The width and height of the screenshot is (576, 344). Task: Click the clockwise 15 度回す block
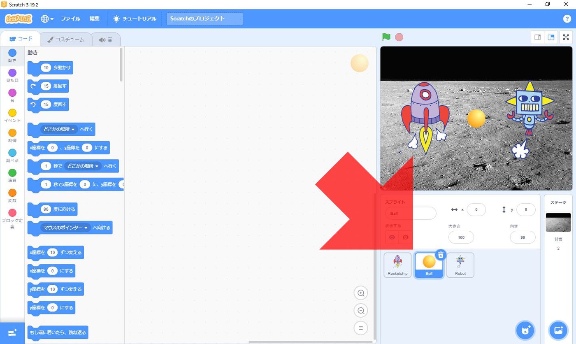click(x=48, y=86)
